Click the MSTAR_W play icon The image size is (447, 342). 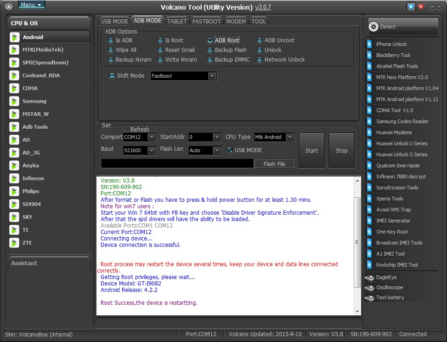14,114
